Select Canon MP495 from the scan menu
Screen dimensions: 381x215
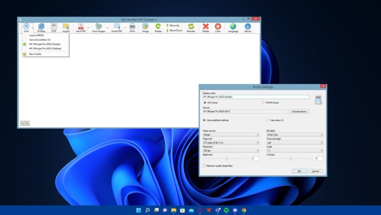click(36, 35)
